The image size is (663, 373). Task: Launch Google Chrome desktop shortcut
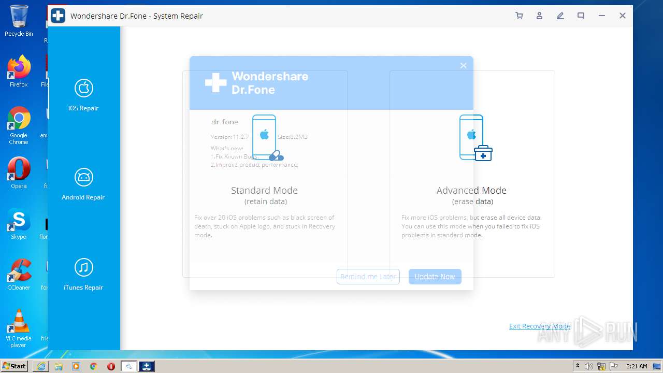(x=19, y=125)
